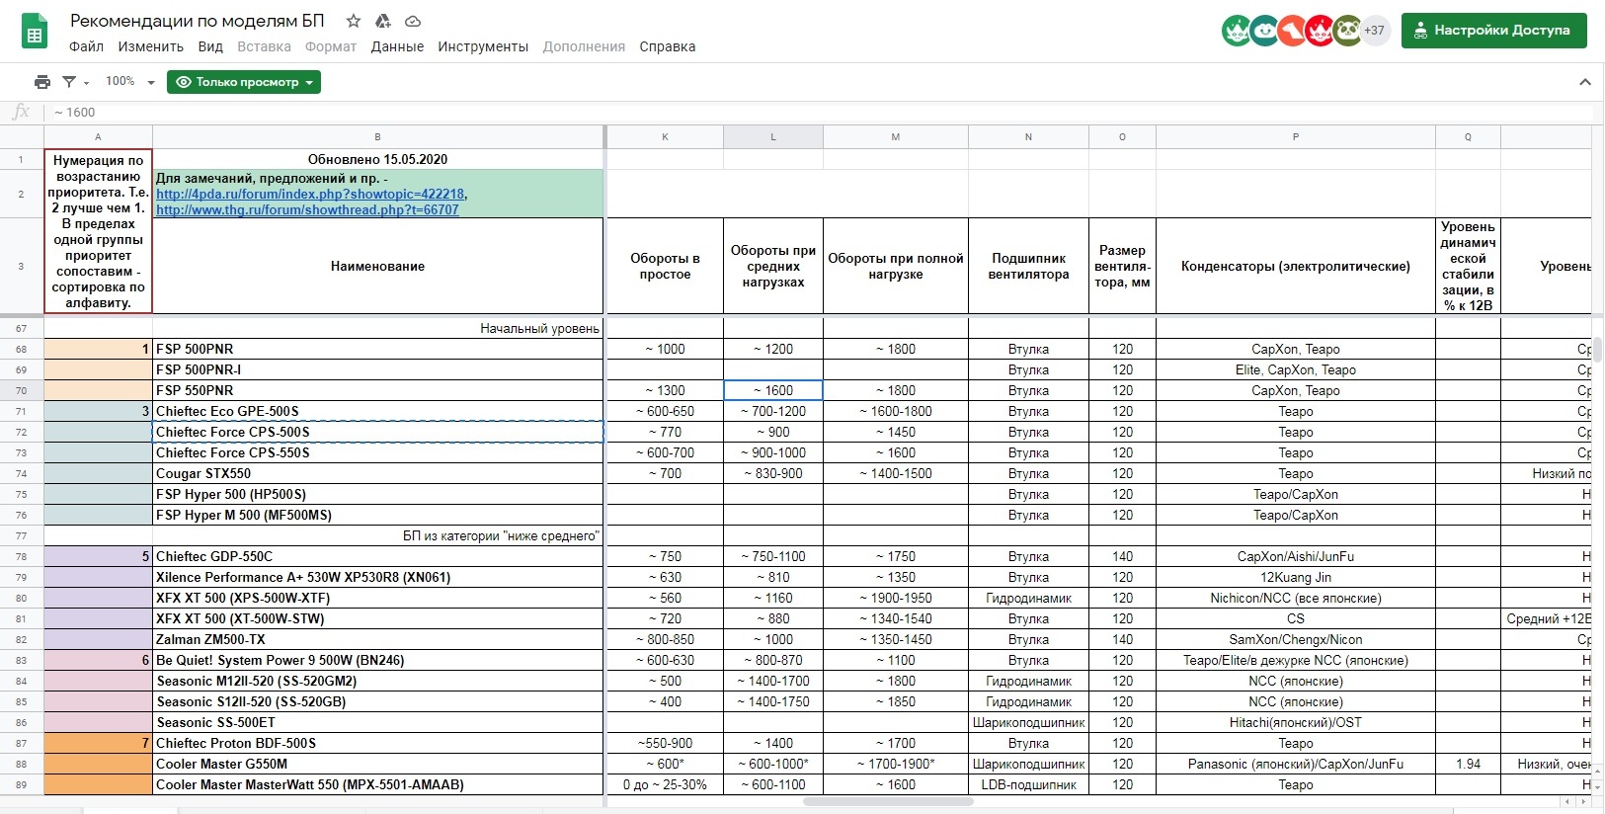Select column P by its header
Image resolution: width=1605 pixels, height=814 pixels.
(x=1296, y=136)
